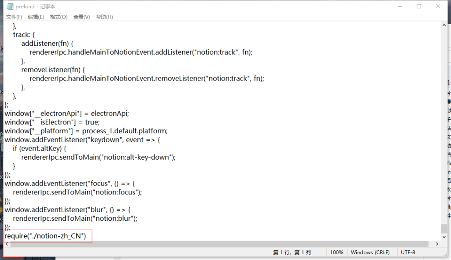Click the addListener(fn) { line
The image size is (451, 260).
(47, 44)
